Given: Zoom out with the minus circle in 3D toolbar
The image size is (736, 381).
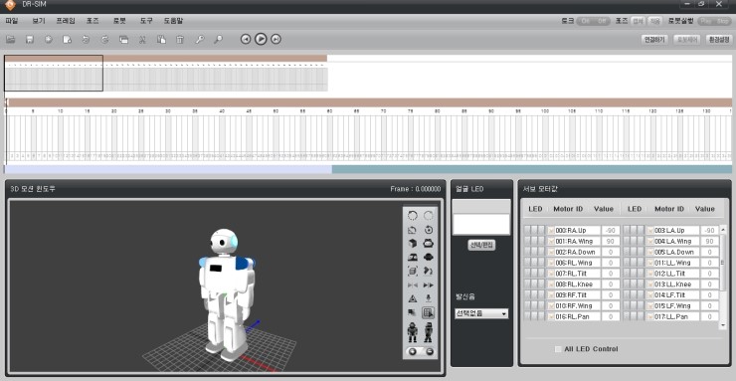Looking at the screenshot, I should pos(430,351).
